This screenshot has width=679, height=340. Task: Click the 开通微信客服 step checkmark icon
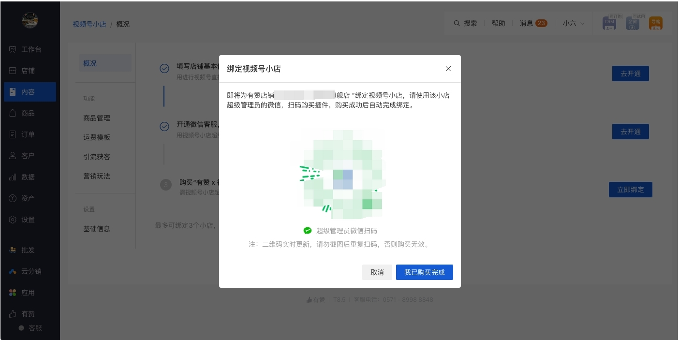(164, 127)
